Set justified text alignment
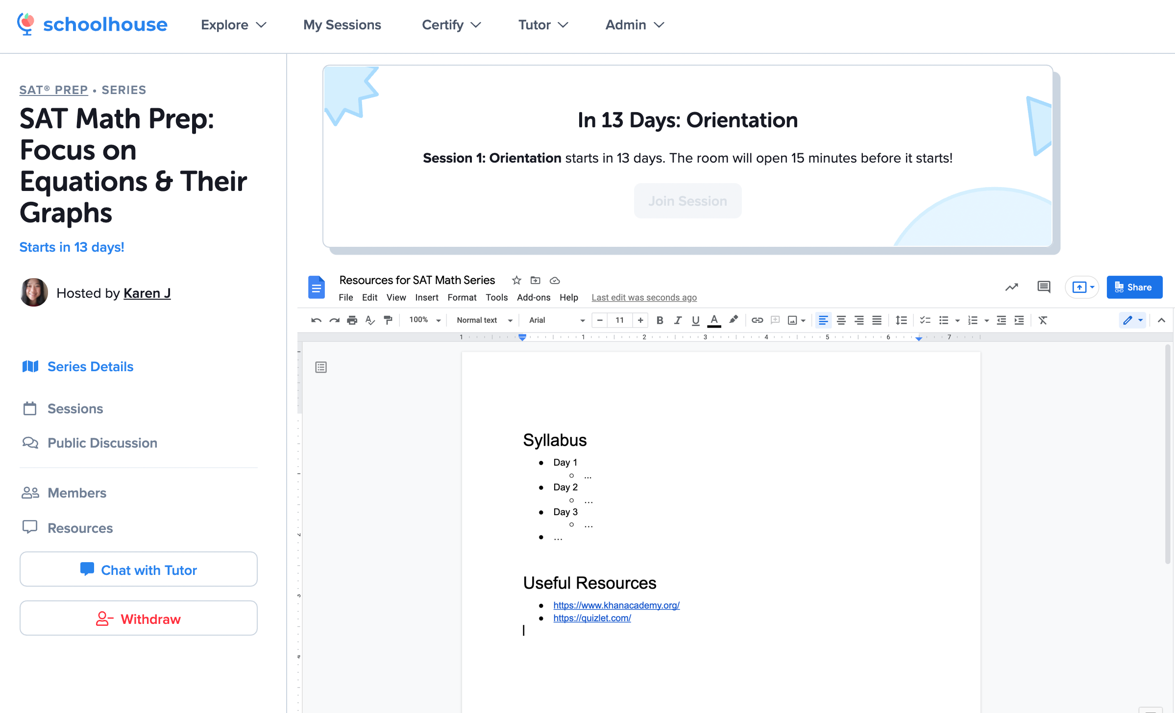Viewport: 1175px width, 713px height. pyautogui.click(x=877, y=320)
